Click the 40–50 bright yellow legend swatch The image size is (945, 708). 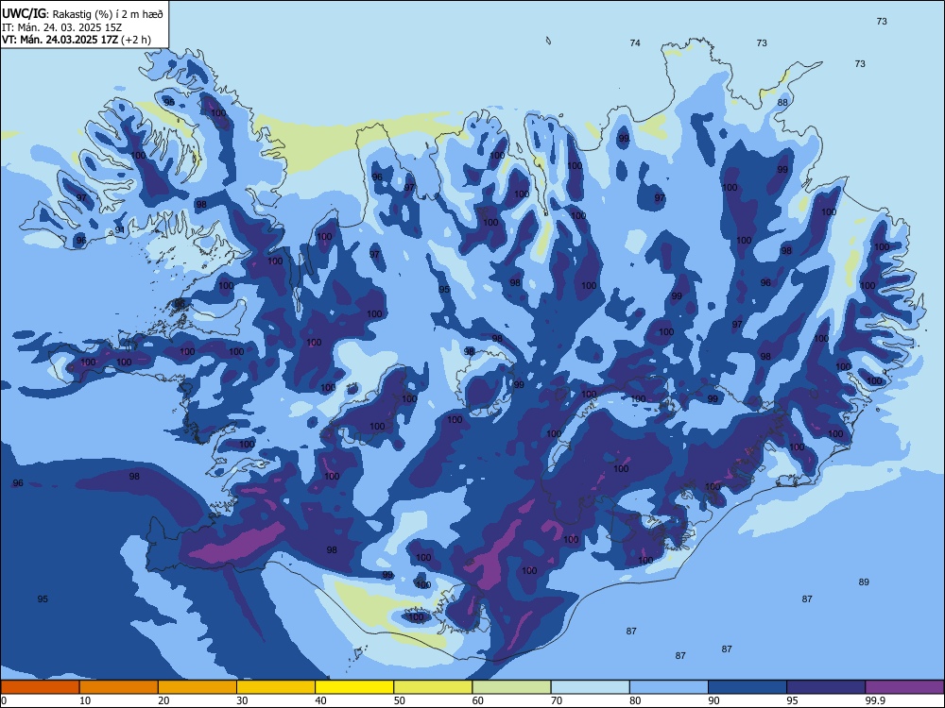tap(354, 687)
